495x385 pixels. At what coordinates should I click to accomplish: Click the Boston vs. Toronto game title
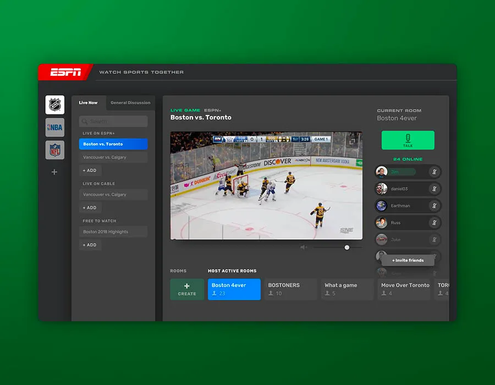(x=201, y=117)
